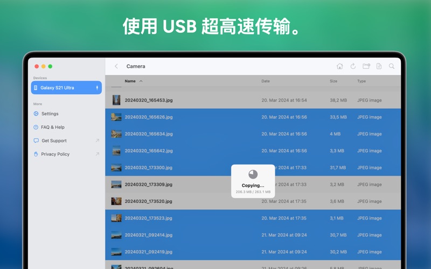Click thumbnail of 20240320_165626.jpg

pyautogui.click(x=116, y=117)
